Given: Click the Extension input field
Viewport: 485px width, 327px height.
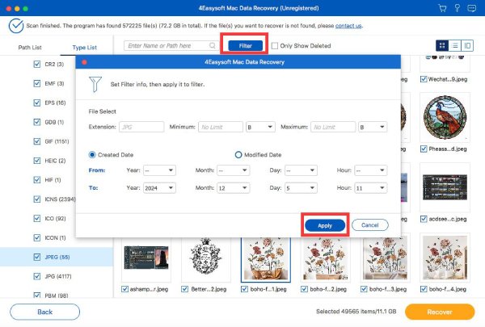Looking at the screenshot, I should [141, 127].
